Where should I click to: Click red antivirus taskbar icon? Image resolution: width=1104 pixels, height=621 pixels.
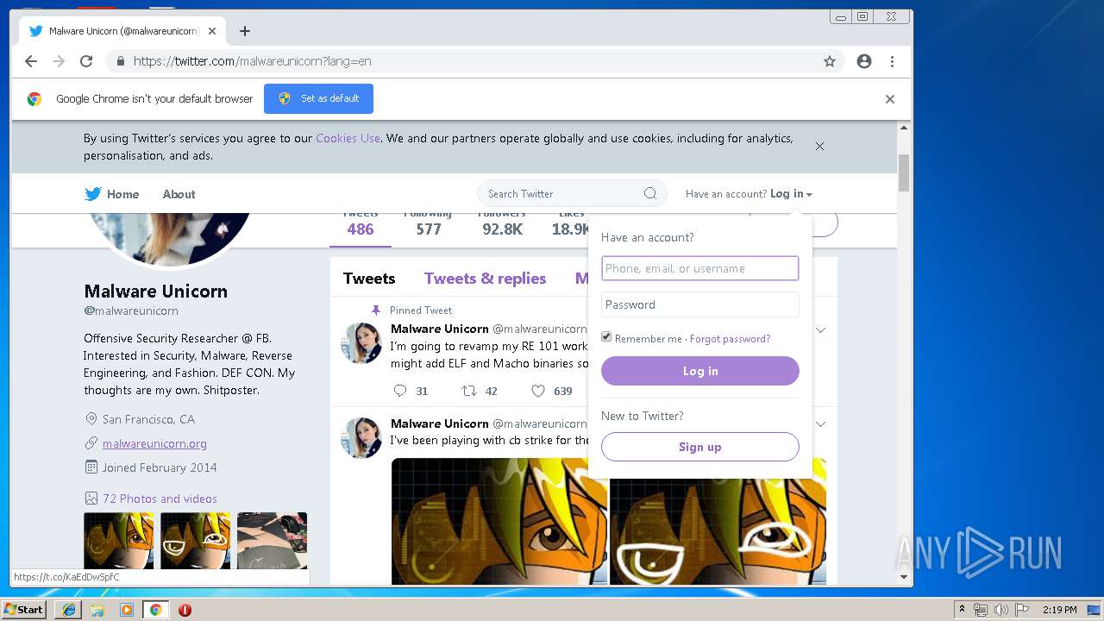pyautogui.click(x=185, y=610)
